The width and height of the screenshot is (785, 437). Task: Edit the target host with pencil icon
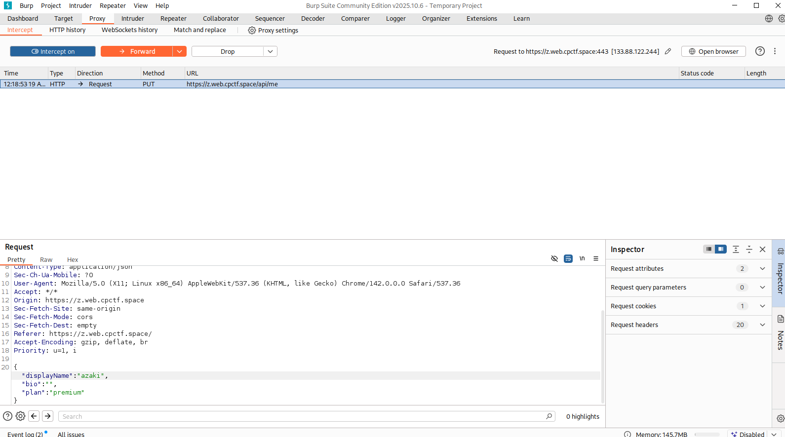pyautogui.click(x=668, y=51)
